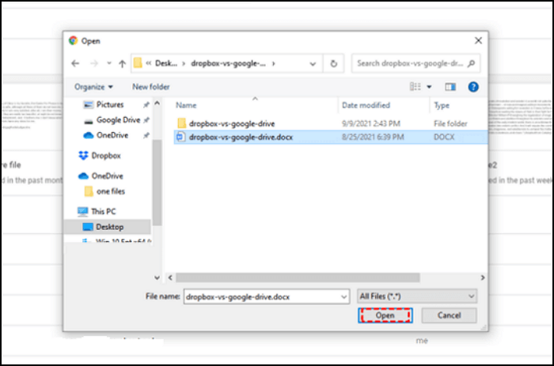Create a New folder
554x366 pixels.
[x=151, y=87]
